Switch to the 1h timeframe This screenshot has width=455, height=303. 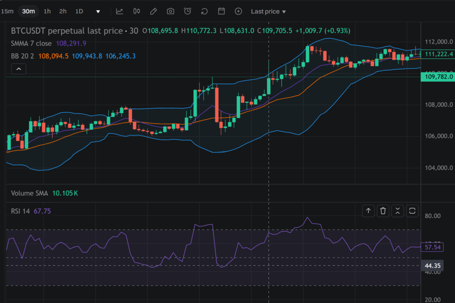47,12
